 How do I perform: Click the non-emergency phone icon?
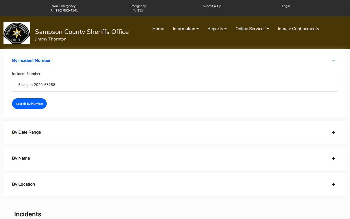click(x=52, y=10)
